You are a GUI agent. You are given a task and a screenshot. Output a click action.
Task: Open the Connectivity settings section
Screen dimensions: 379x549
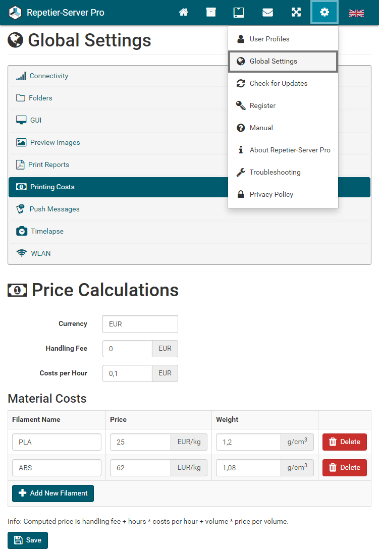point(48,76)
